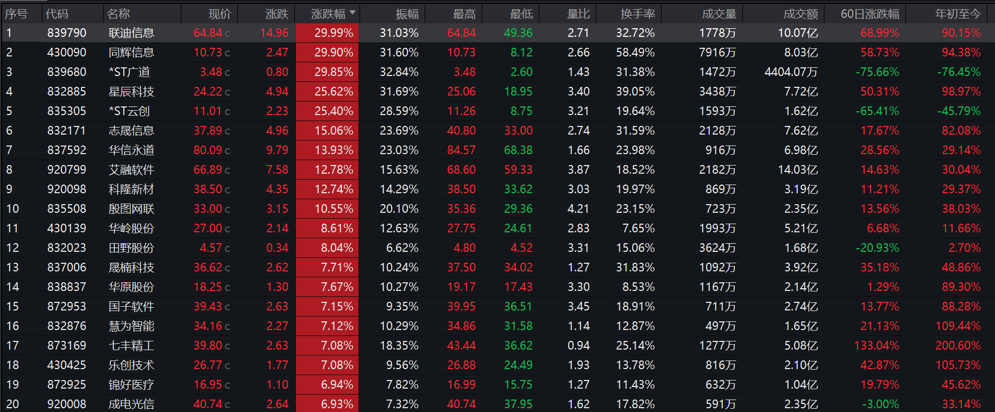Click the 涨跌 column header
995x412 pixels.
tap(277, 14)
